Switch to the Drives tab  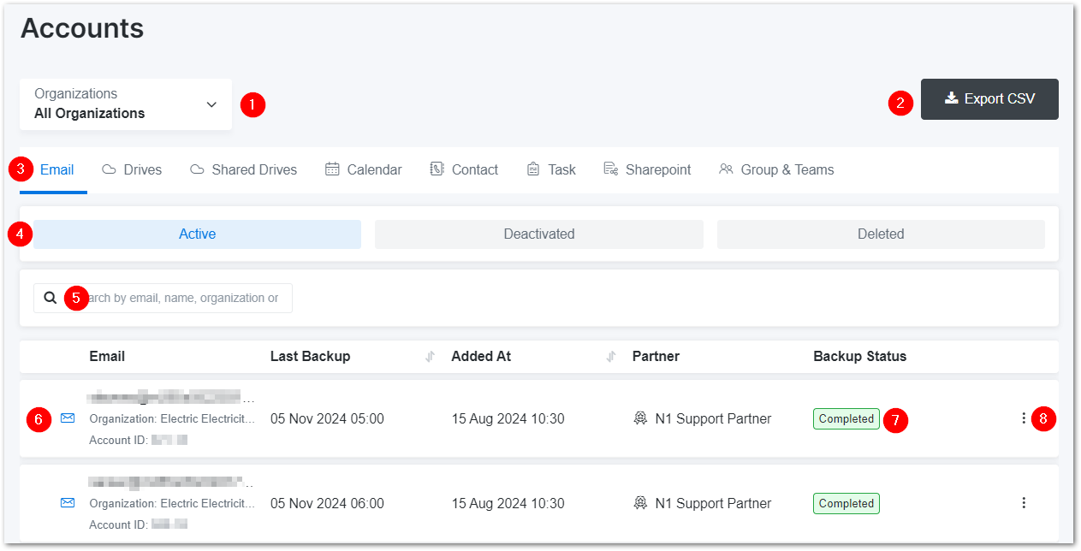(x=132, y=169)
